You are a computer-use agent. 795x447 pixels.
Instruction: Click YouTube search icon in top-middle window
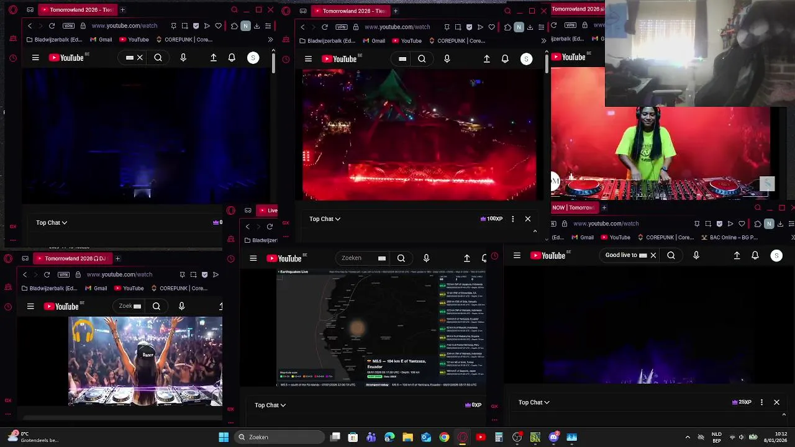click(422, 59)
